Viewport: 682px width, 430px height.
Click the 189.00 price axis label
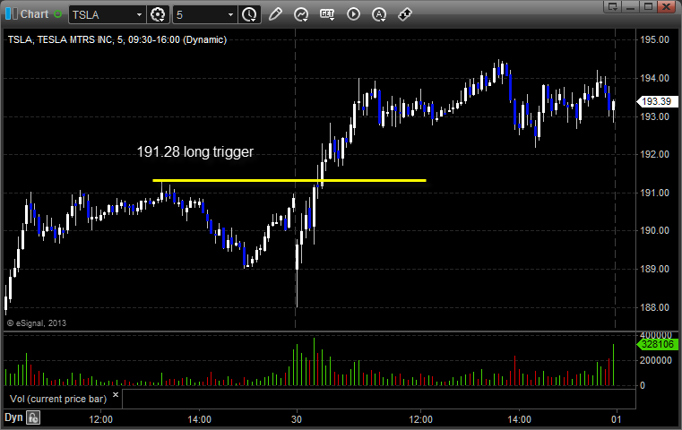654,269
